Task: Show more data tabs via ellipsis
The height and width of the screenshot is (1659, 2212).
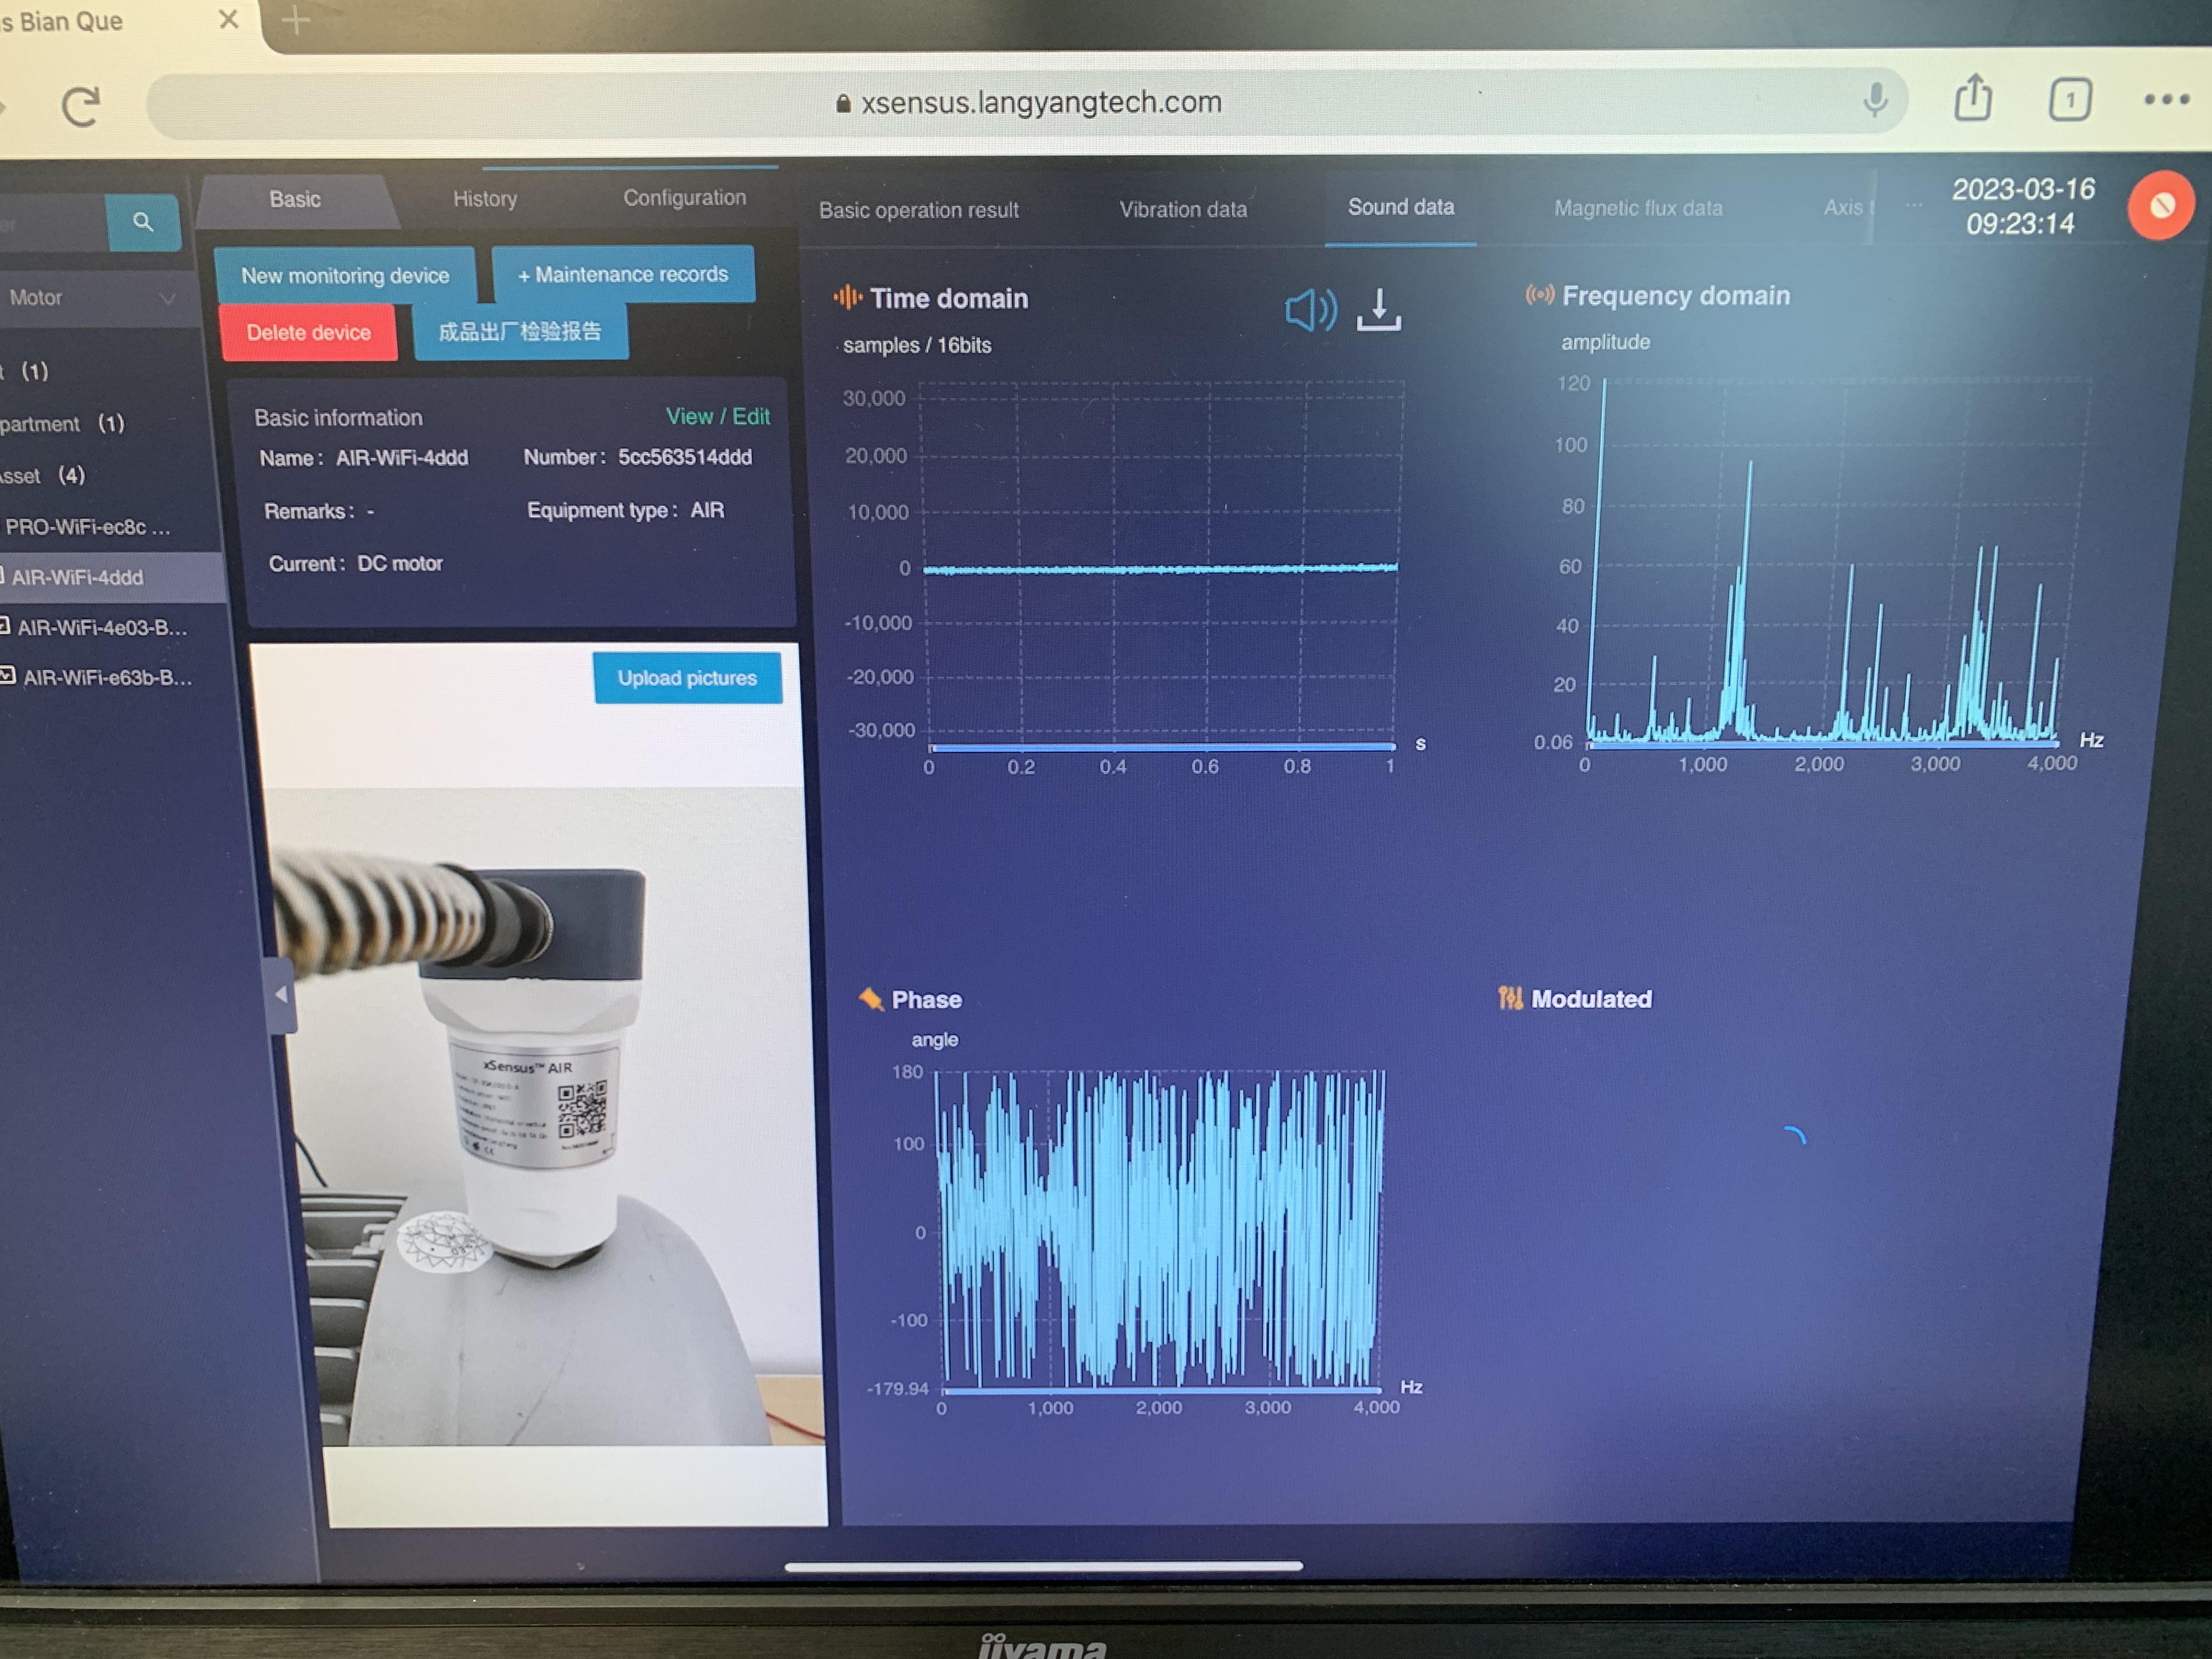Action: point(1913,205)
